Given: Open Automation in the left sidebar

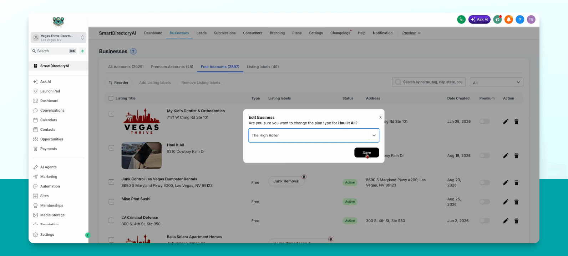Looking at the screenshot, I should (x=50, y=186).
